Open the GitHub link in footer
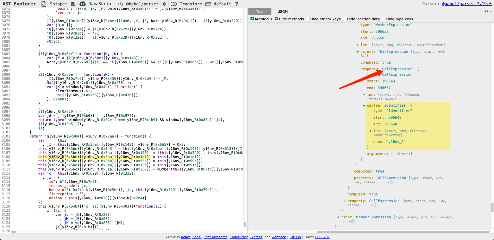 click(295, 237)
